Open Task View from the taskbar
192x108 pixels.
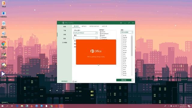pos(12,106)
